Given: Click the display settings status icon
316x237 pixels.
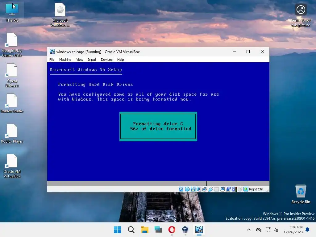Looking at the screenshot, I should click(222, 189).
